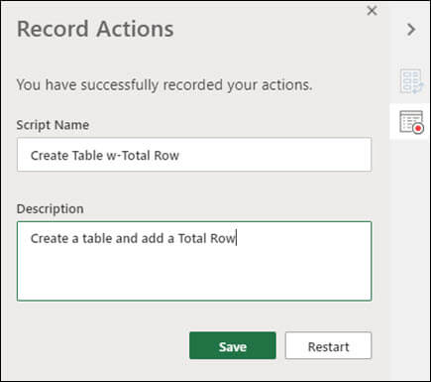Open the script record icon with red dot
Image resolution: width=431 pixels, height=382 pixels.
411,122
